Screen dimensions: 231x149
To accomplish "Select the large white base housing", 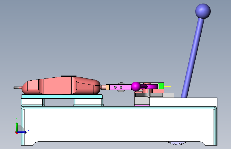I will (119, 126).
